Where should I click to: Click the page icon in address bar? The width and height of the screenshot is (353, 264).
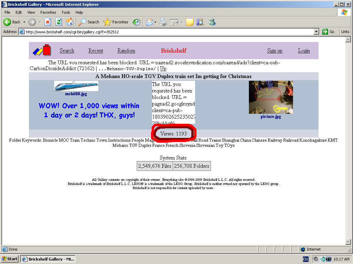point(22,32)
